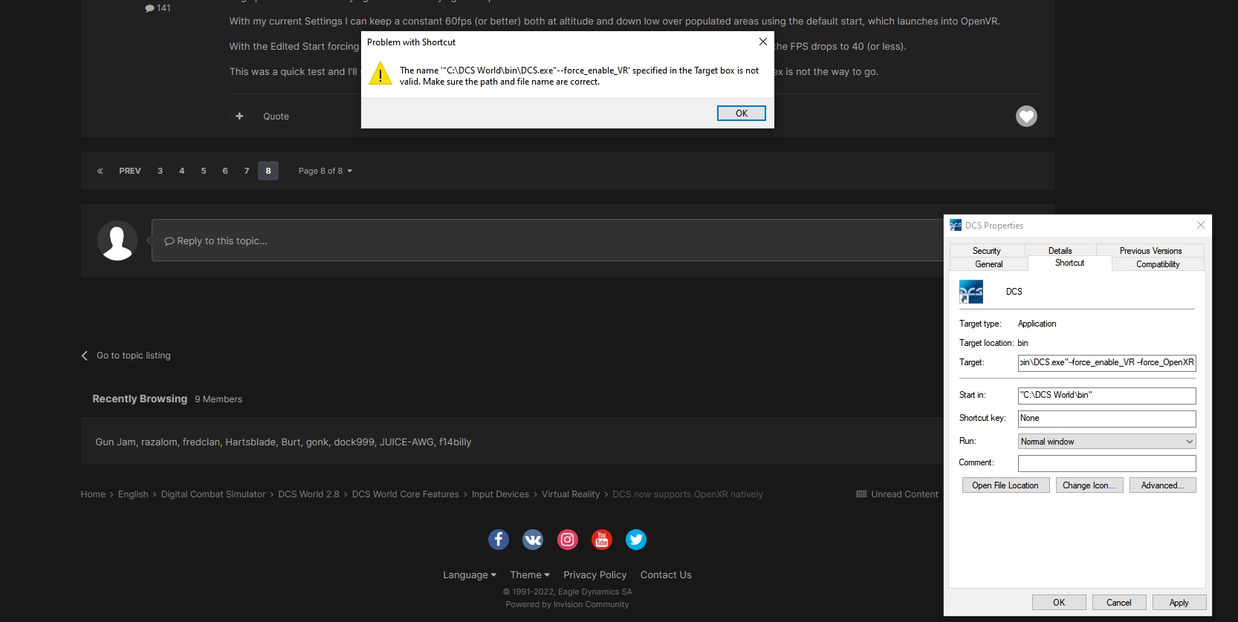Click the heart reaction icon on post

point(1026,117)
